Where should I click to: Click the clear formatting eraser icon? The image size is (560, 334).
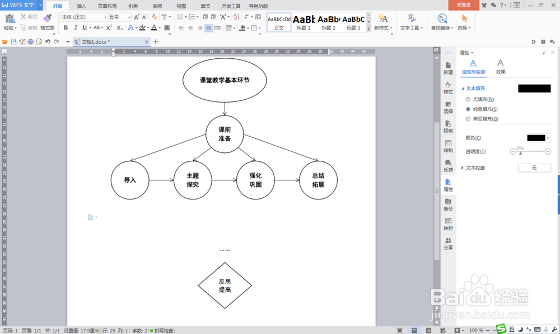pos(155,17)
